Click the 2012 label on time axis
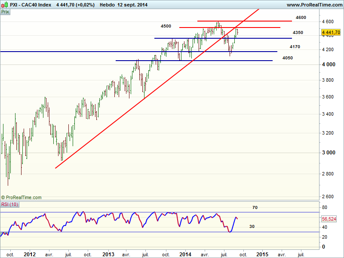The height and width of the screenshot is (258, 344). point(30,254)
